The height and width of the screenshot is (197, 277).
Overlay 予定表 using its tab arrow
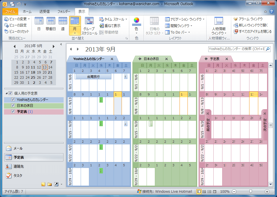pyautogui.click(x=206, y=59)
